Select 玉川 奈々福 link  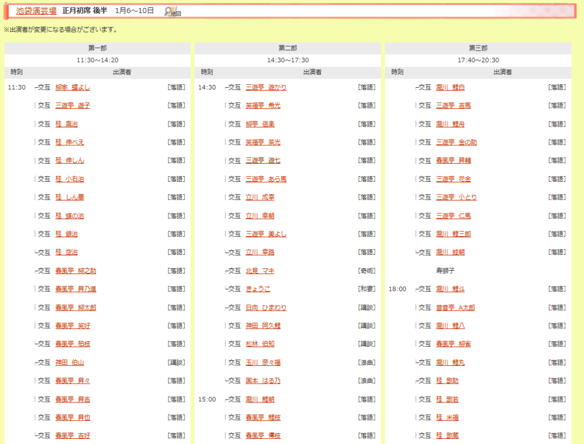[x=263, y=362]
